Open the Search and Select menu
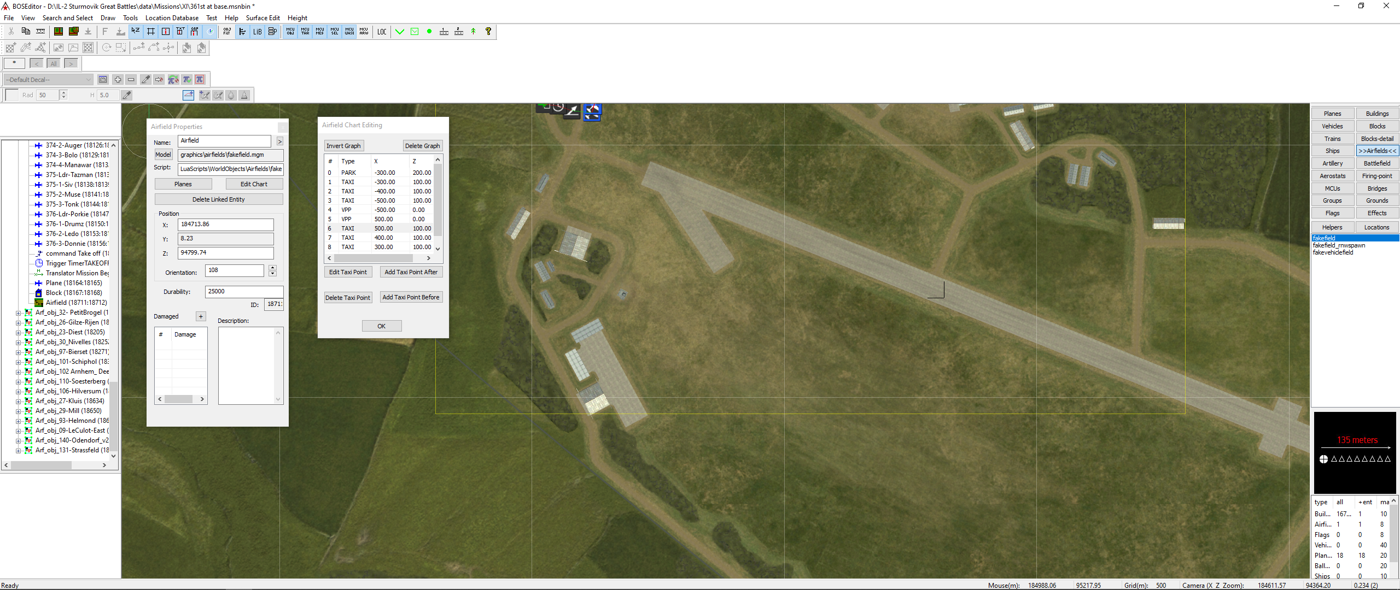The image size is (1400, 590). click(x=68, y=18)
